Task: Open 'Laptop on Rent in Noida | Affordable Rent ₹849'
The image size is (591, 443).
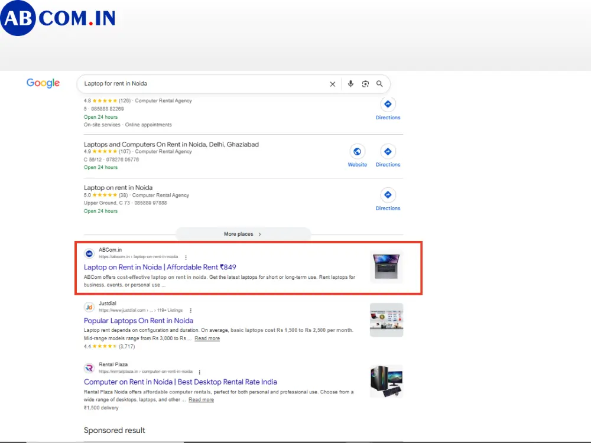Action: (160, 267)
